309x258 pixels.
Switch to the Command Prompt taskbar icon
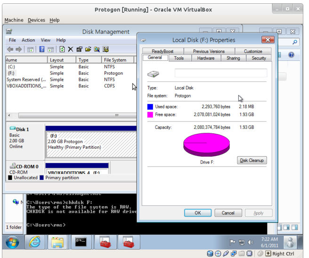click(x=81, y=242)
